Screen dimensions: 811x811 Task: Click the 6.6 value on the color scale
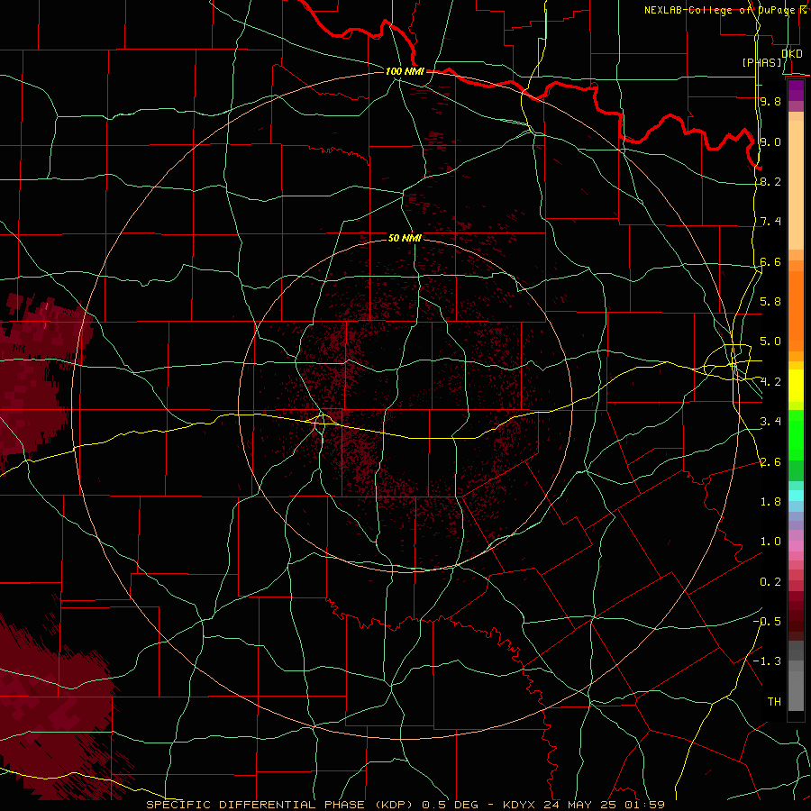pyautogui.click(x=770, y=261)
